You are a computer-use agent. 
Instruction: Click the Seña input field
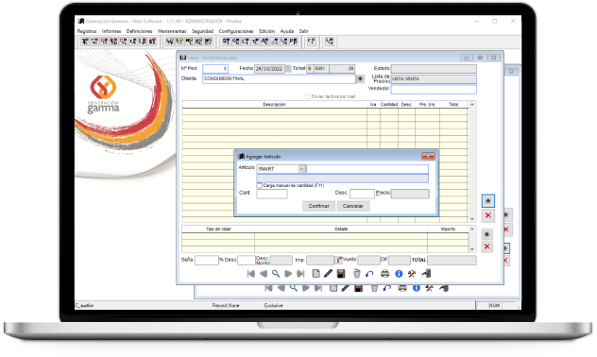tap(207, 260)
